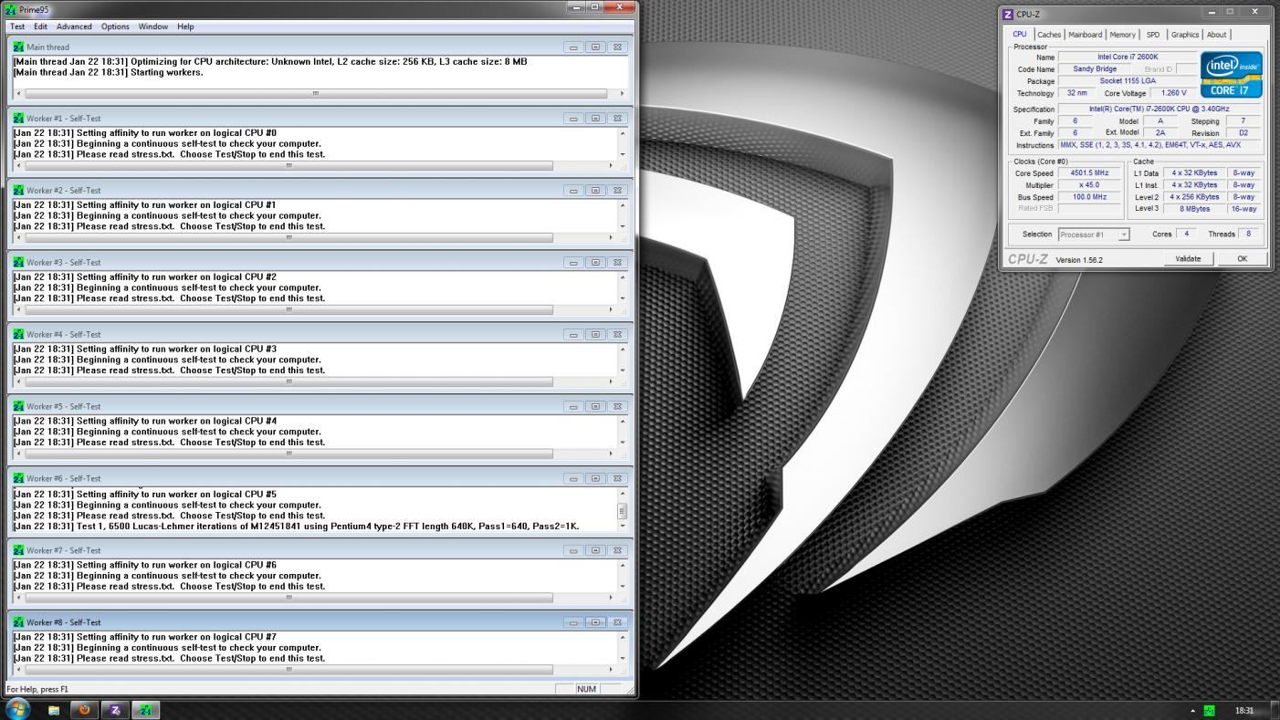Click Core Voltage value 1.260 V
Viewport: 1280px width, 720px height.
click(x=1174, y=93)
